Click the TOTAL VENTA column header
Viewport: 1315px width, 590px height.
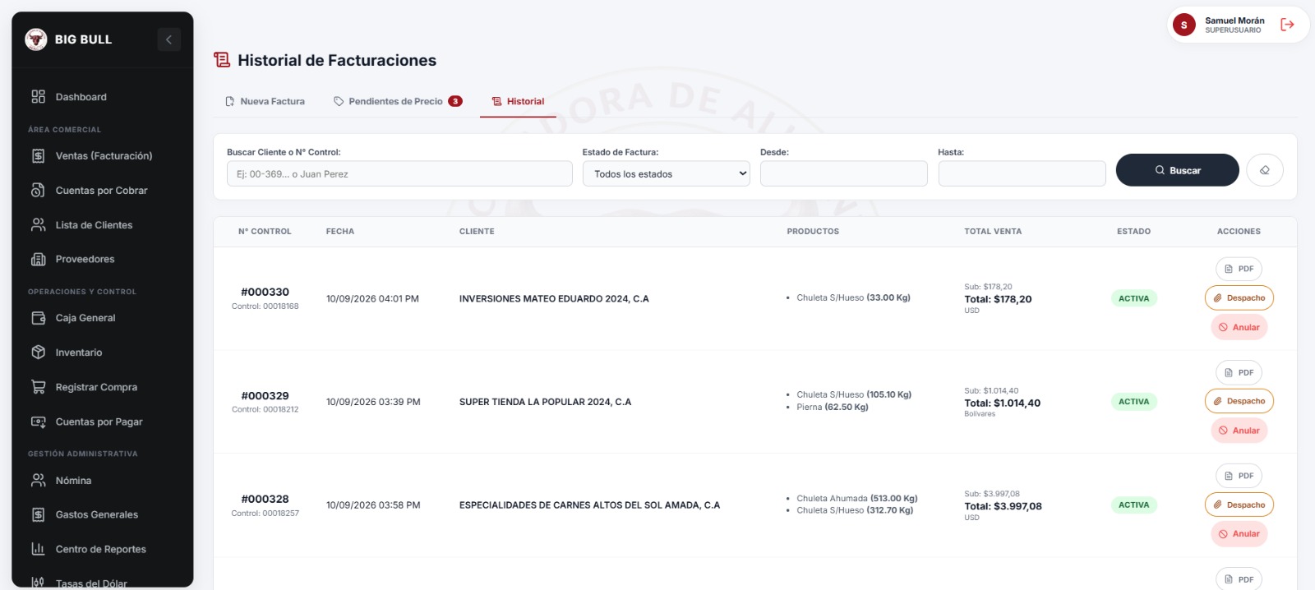coord(993,232)
